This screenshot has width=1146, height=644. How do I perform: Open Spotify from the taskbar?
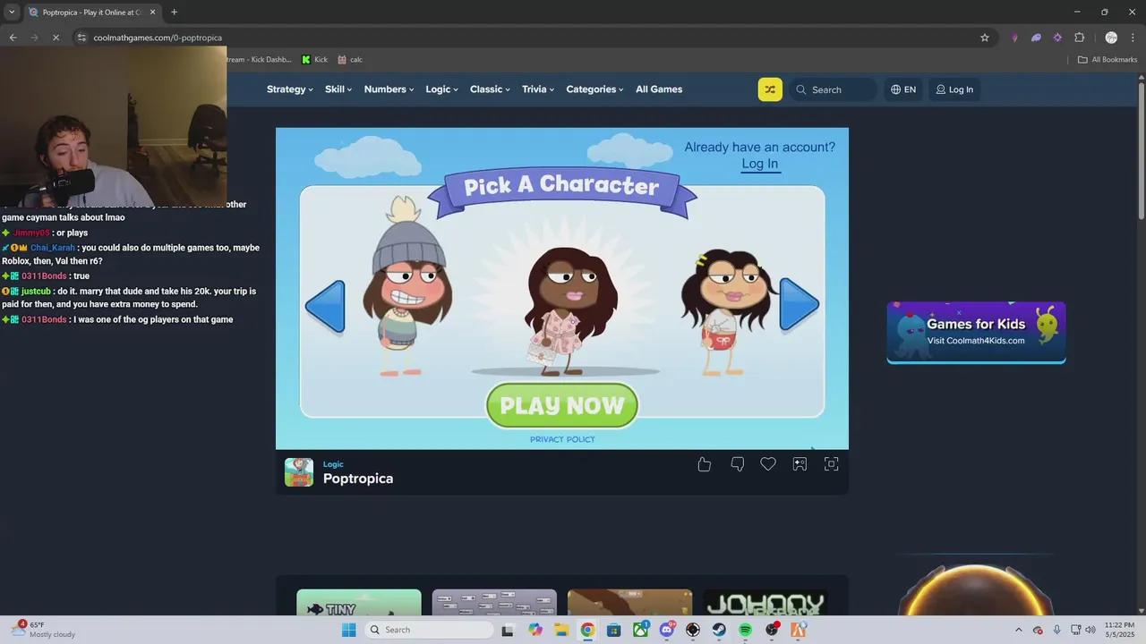coord(745,630)
